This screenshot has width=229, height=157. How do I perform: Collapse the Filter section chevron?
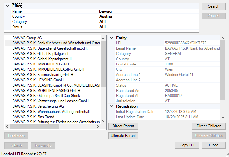(x=7, y=6)
